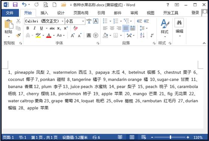Screen dimensions: 209x141
Task: Click the Cut scissors icon
Action: (x=18, y=21)
